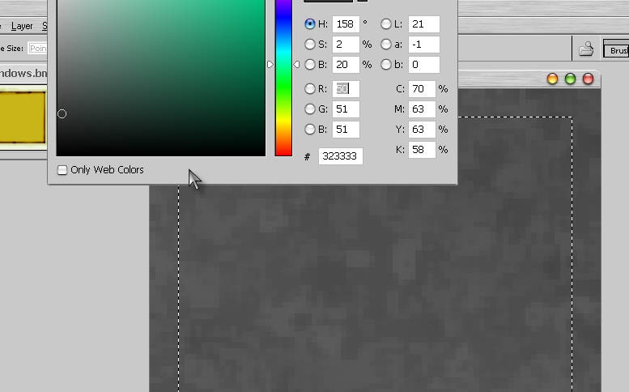
Task: Click the vertical rainbow hue slider bar
Action: click(x=283, y=81)
